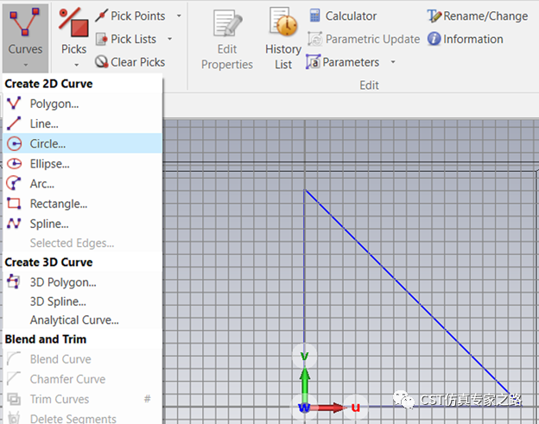Viewport: 539px width, 424px height.
Task: Click the v axis label
Action: 305,356
